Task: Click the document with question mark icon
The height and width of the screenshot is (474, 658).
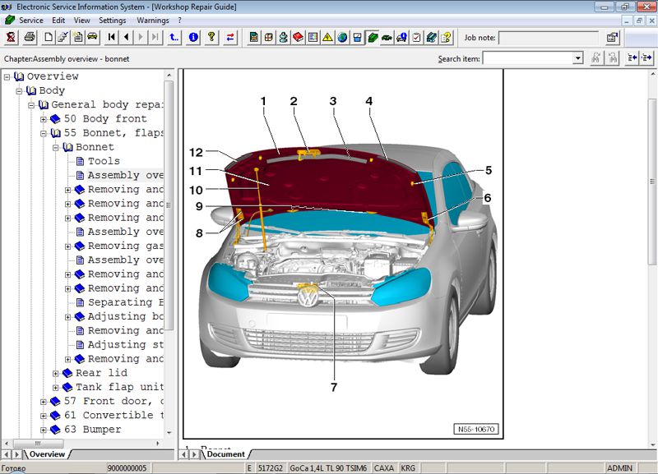Action: click(446, 37)
